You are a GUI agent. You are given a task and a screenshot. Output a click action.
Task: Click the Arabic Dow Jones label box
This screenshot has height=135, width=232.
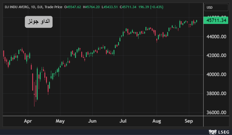point(39,22)
